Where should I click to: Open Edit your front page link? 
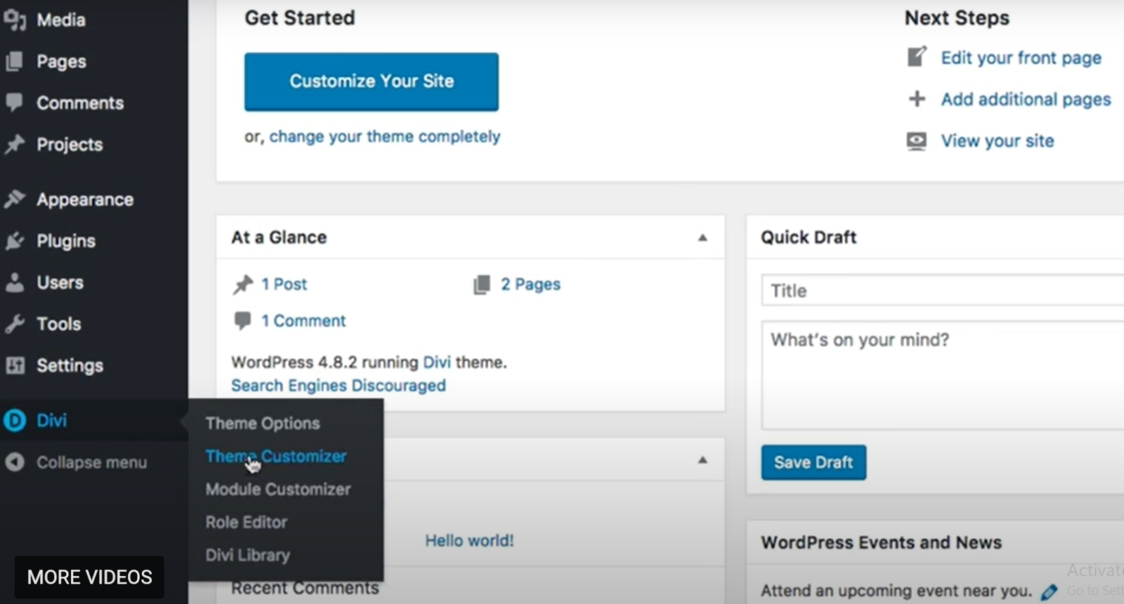coord(1021,58)
